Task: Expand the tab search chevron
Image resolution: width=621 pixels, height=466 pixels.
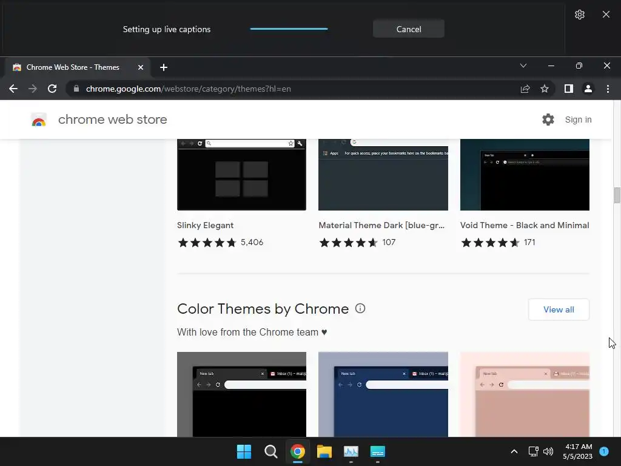Action: (523, 66)
